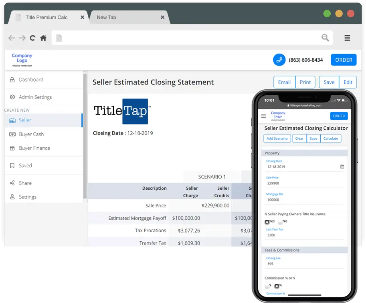Click the Dashboard lock icon
366x303 pixels.
pyautogui.click(x=12, y=80)
